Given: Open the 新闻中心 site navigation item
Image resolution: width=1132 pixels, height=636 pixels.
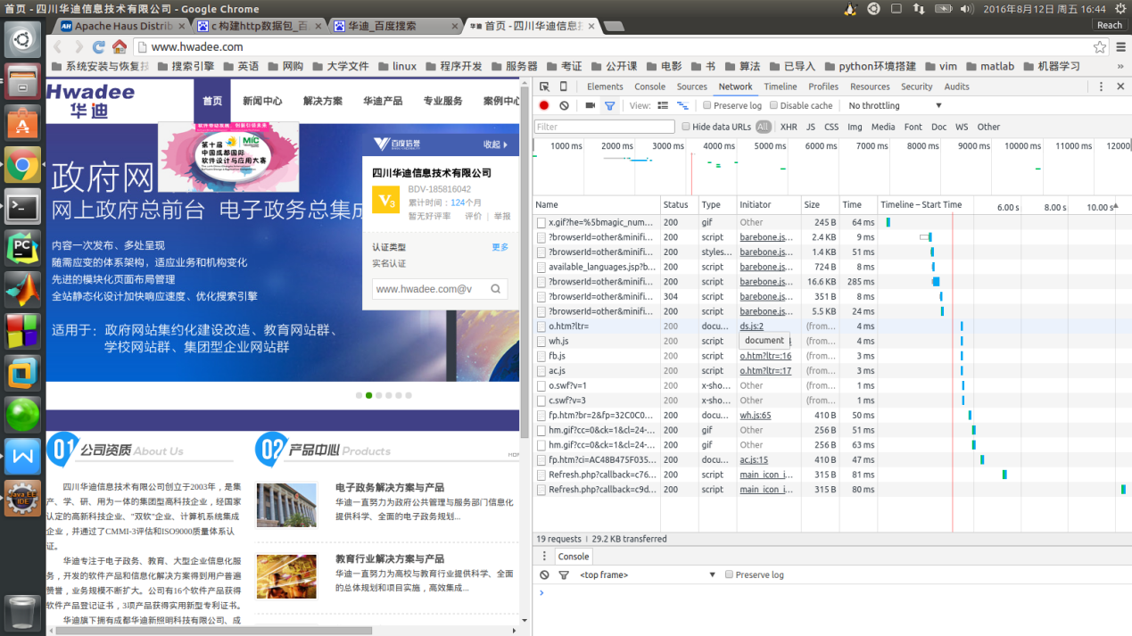Looking at the screenshot, I should [262, 101].
